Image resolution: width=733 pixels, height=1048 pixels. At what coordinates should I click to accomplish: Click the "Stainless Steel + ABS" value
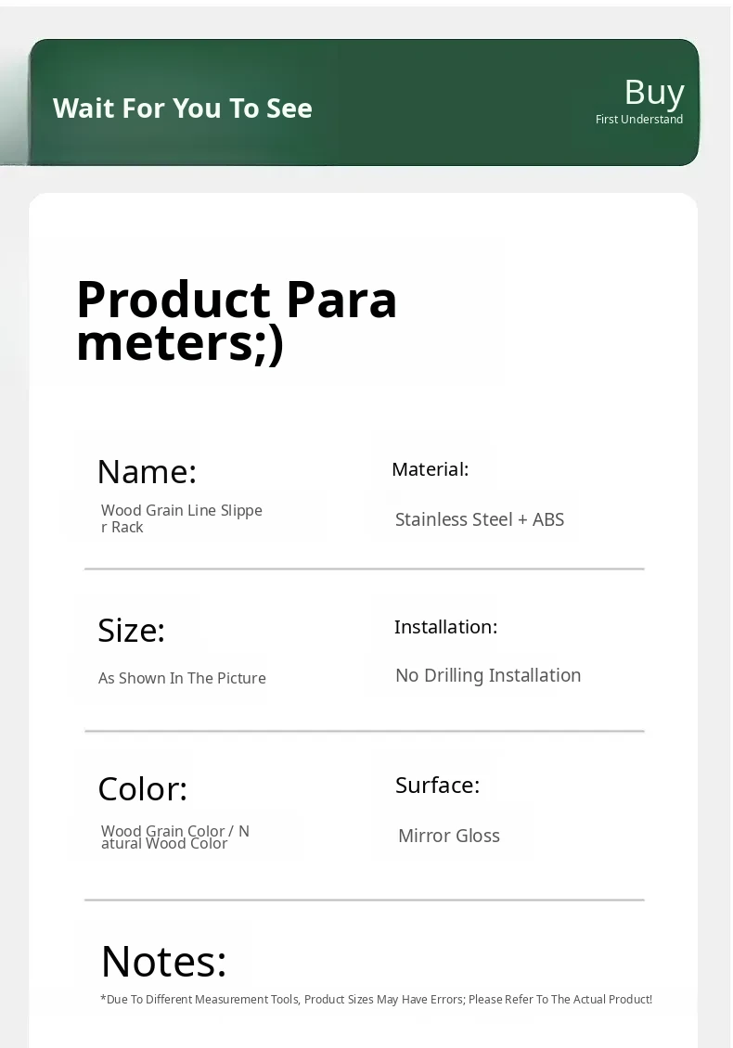coord(480,519)
